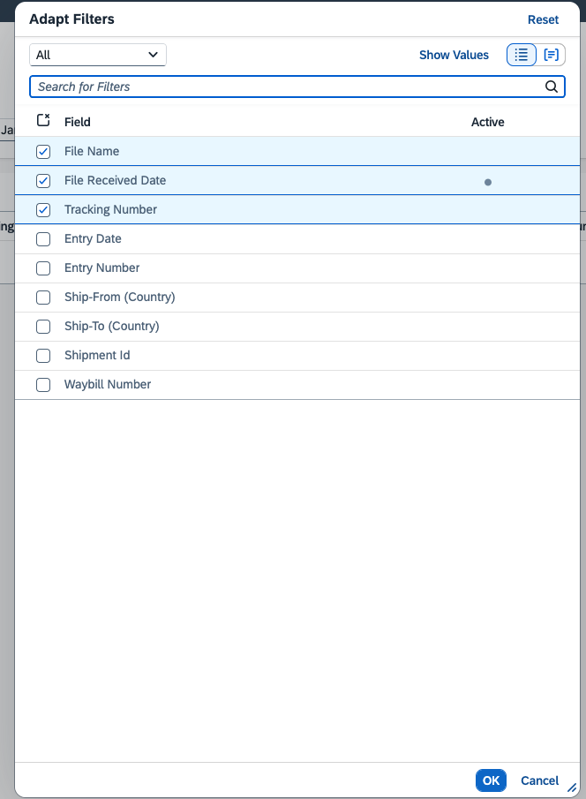Viewport: 586px width, 799px height.
Task: Select the Shipment Id row
Action: 97,355
